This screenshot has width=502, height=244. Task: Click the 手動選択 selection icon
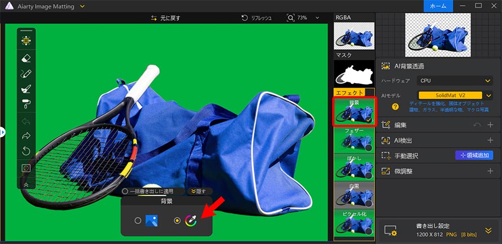tap(386, 156)
